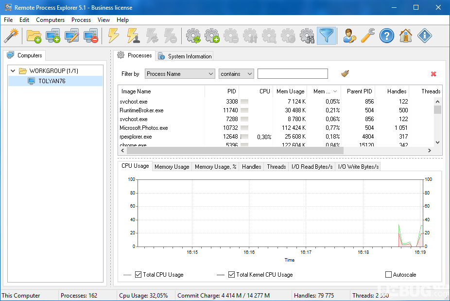Screen dimensions: 450x301
Task: Click the edit computer pencil icon
Action: pyautogui.click(x=72, y=36)
